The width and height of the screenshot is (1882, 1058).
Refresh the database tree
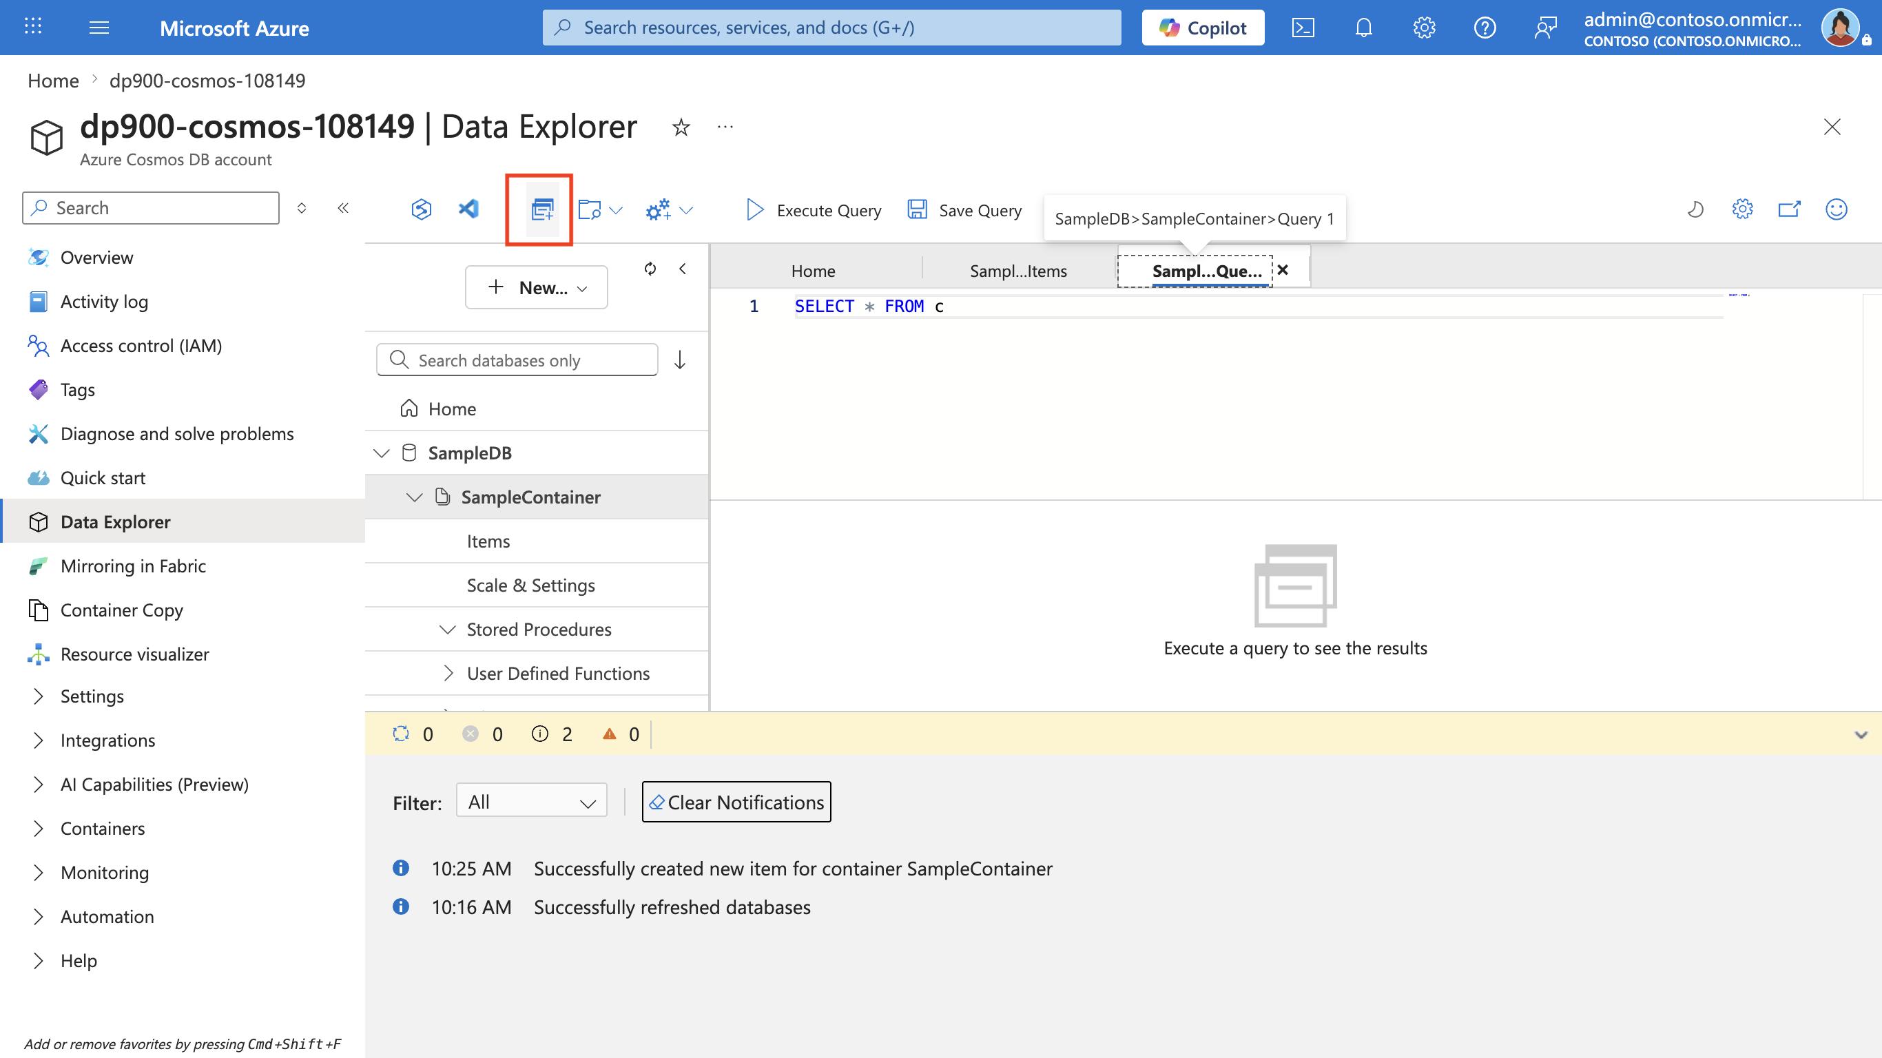click(x=650, y=269)
